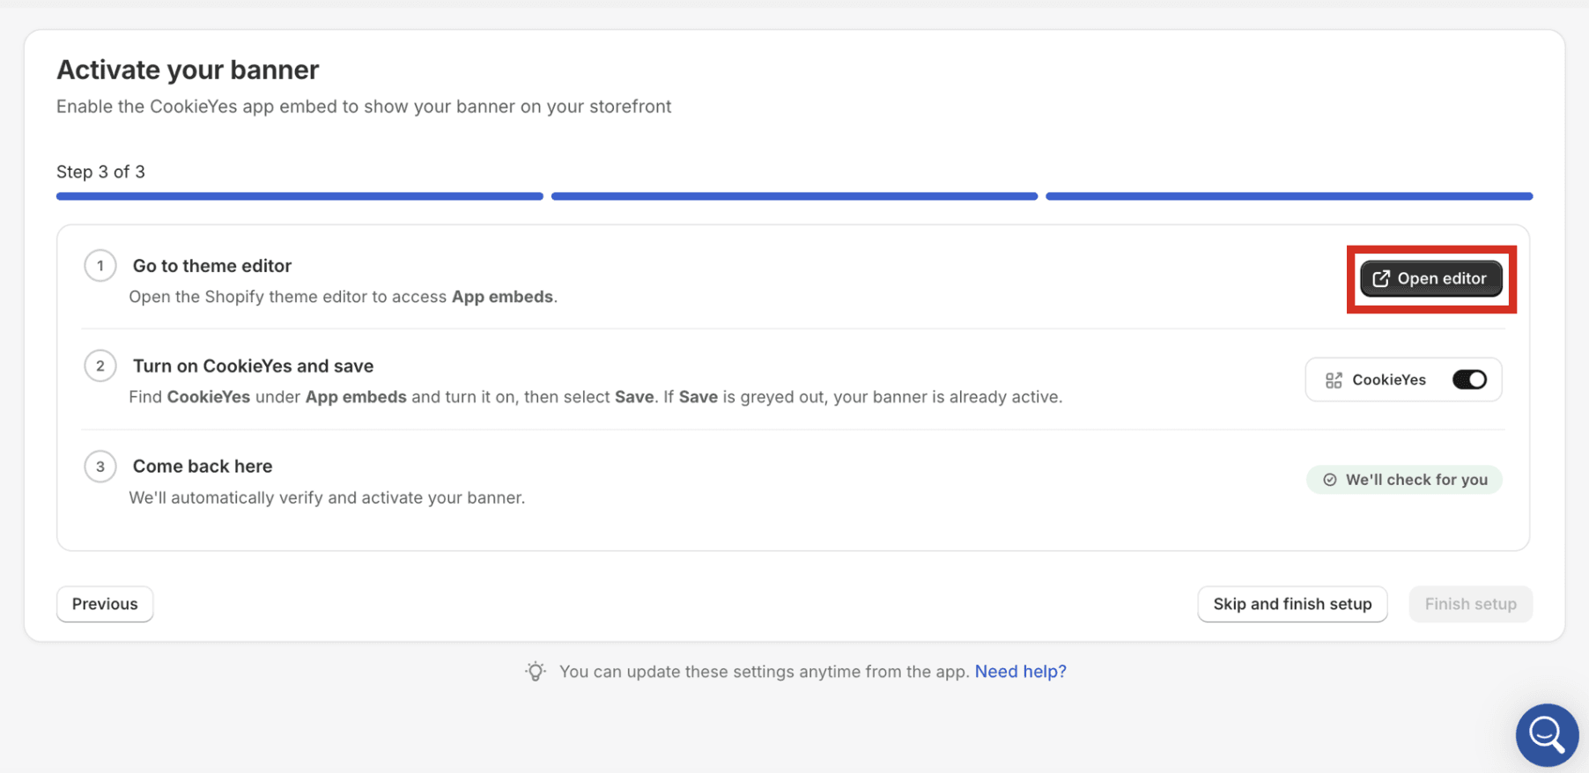Click the Open editor button
The width and height of the screenshot is (1589, 773).
1430,278
